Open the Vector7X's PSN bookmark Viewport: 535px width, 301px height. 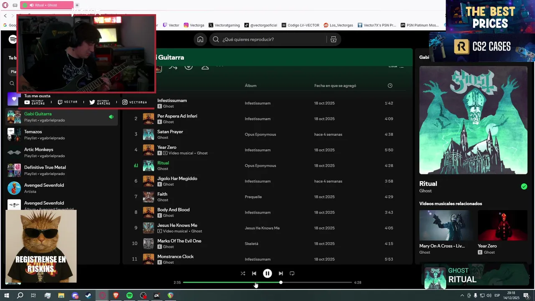tap(377, 25)
